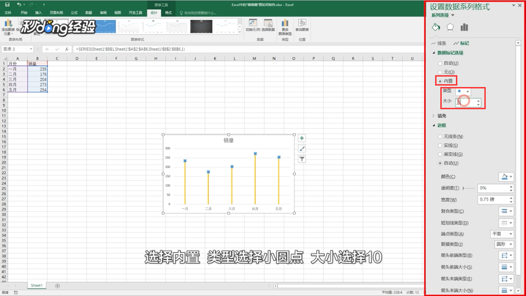The image size is (526, 296).
Task: Click the formula bar confirm check icon
Action: (57, 49)
